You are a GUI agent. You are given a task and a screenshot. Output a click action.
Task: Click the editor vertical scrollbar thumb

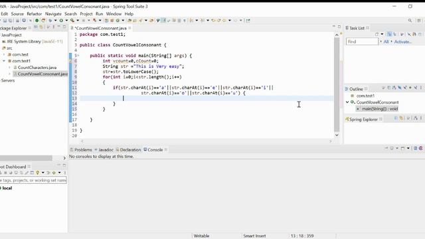tap(337, 84)
